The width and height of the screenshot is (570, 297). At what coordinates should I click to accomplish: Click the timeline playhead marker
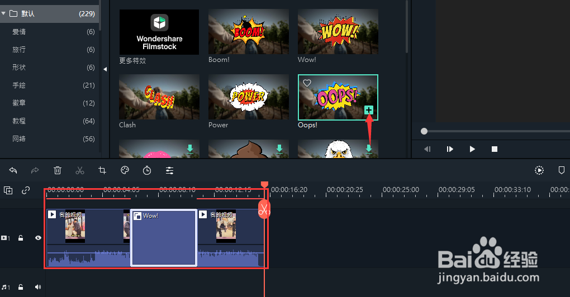click(x=265, y=185)
